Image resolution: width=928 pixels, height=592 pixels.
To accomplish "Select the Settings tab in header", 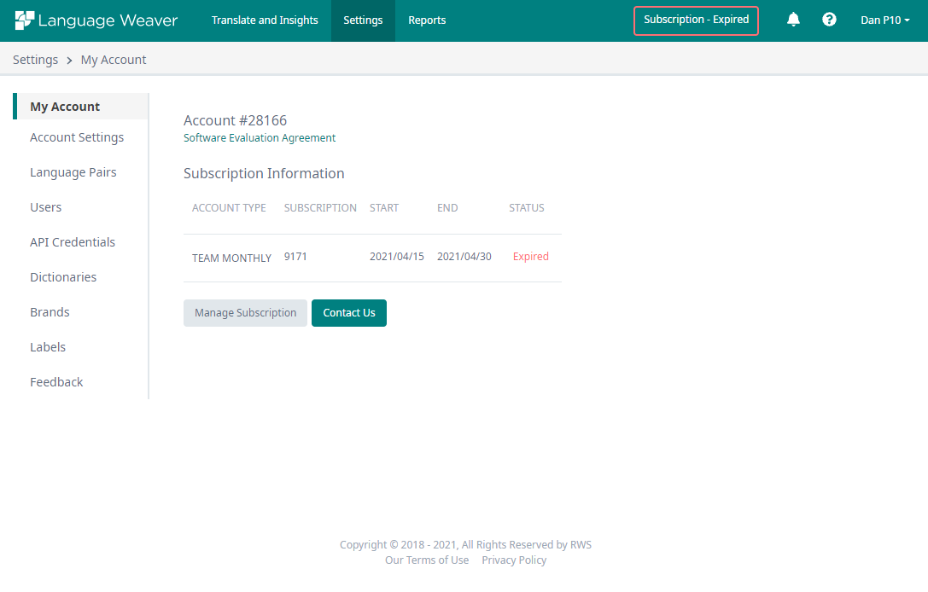I will pyautogui.click(x=363, y=20).
